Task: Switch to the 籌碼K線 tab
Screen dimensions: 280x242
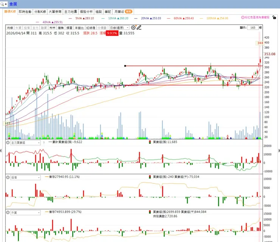Action: (x=10, y=12)
